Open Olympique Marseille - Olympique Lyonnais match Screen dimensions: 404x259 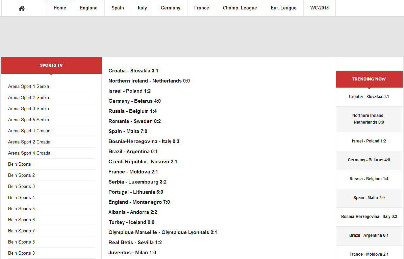tap(162, 232)
